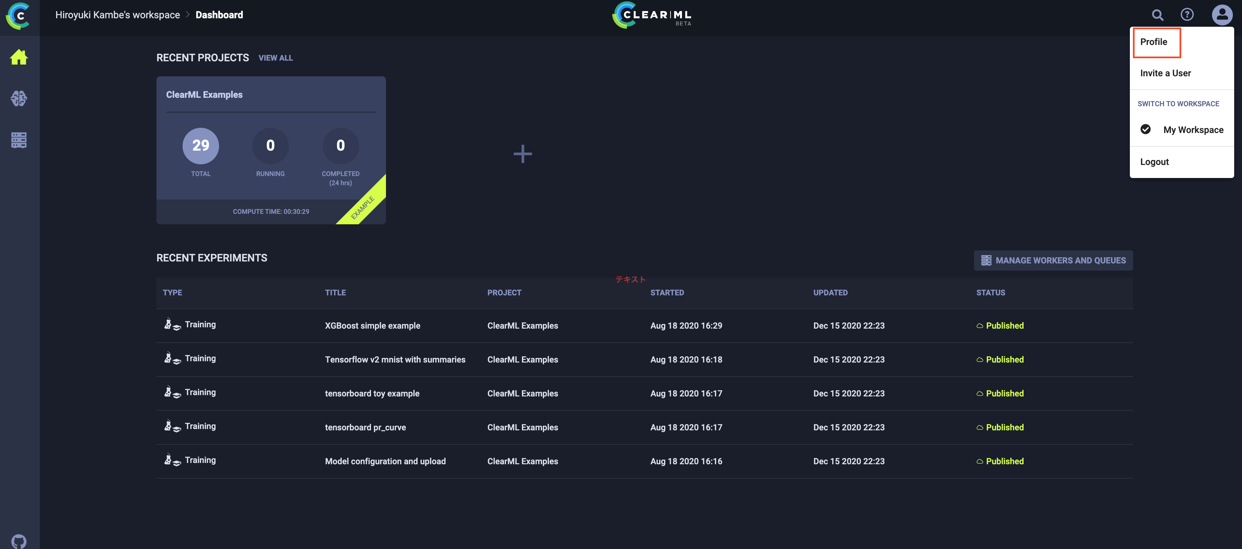
Task: Open Tensorflow v2 mnist with summaries
Action: point(395,360)
